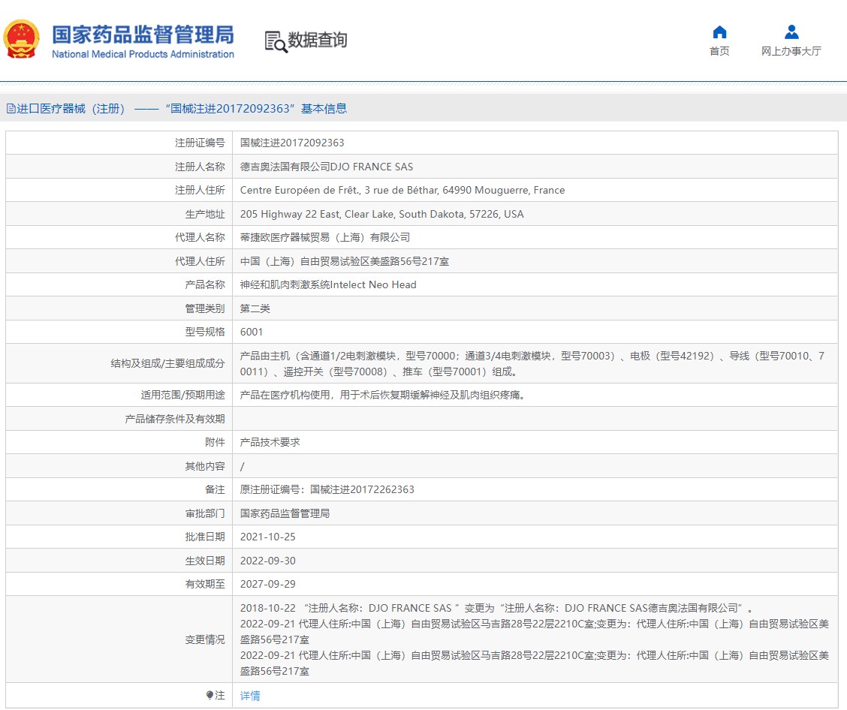
Task: Select the 批准日期 2021-10-25 cell
Action: point(267,537)
